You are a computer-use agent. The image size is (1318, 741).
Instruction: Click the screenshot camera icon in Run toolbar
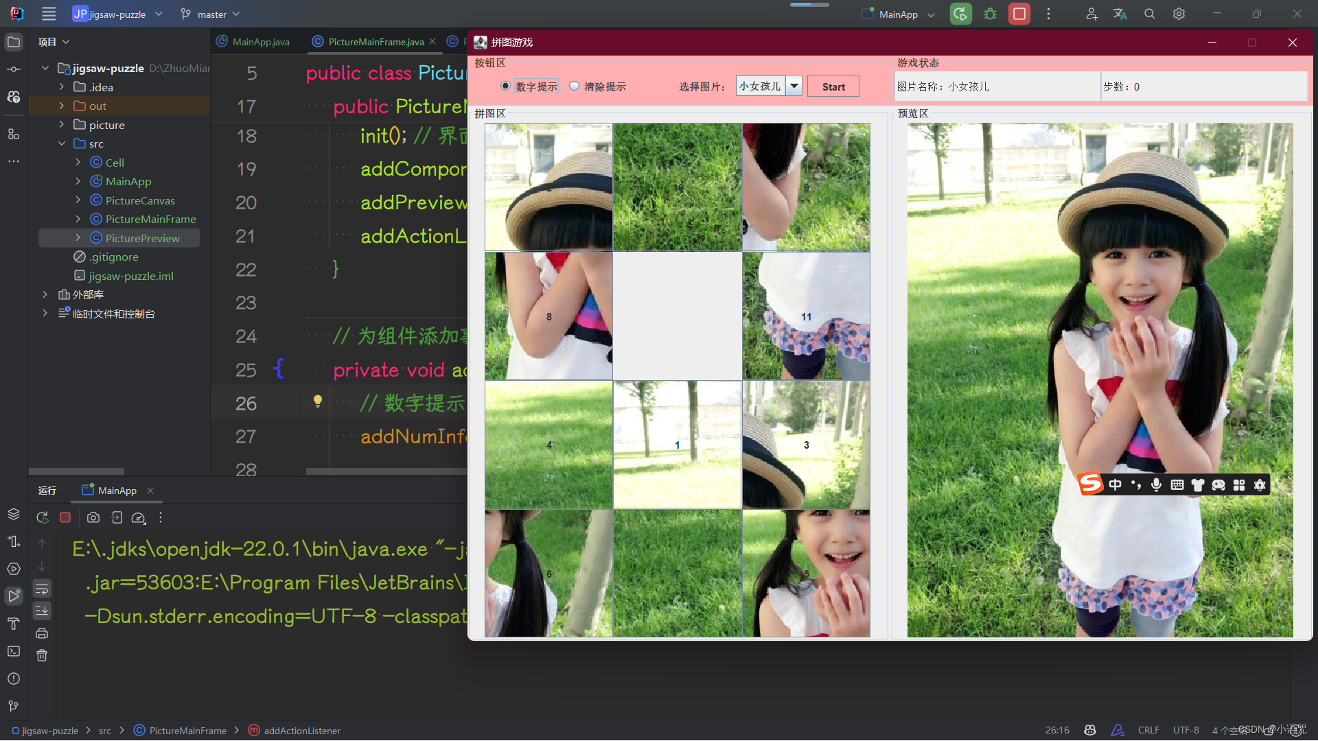93,518
